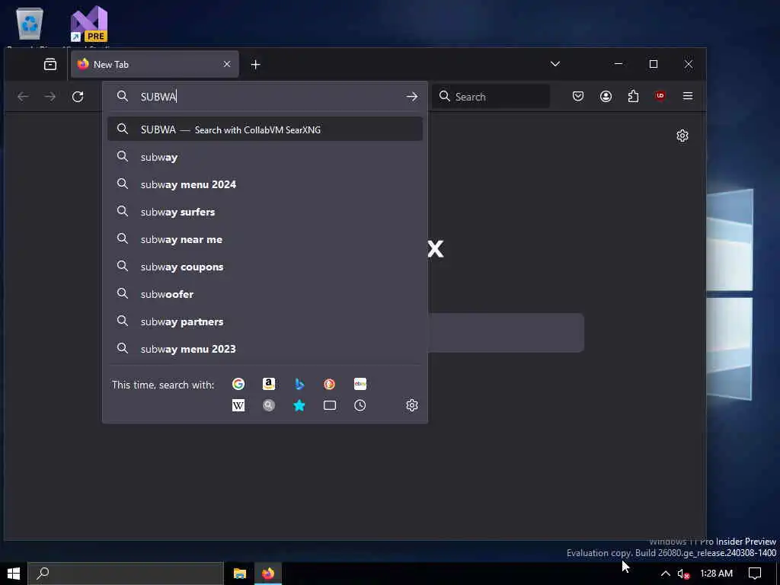This screenshot has width=780, height=585.
Task: Focus the toolbar Search box
Action: [x=491, y=97]
